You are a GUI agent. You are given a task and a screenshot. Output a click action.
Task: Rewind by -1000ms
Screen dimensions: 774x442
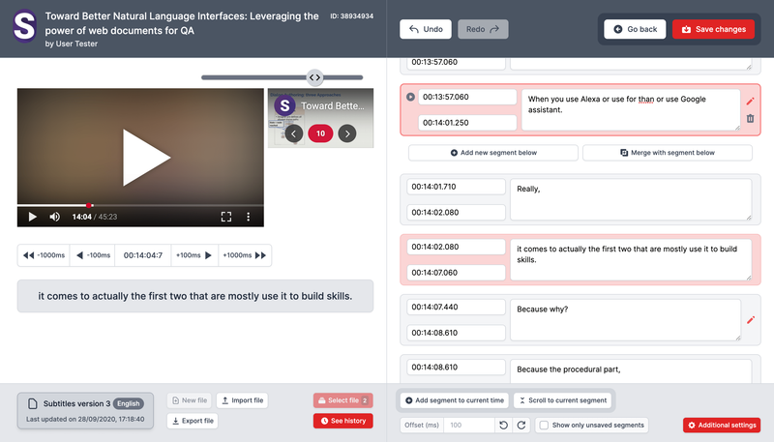tap(44, 255)
